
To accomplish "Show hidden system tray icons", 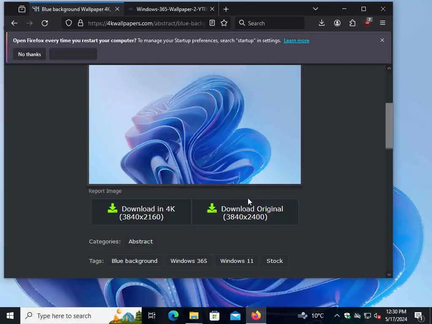I will pos(337,316).
